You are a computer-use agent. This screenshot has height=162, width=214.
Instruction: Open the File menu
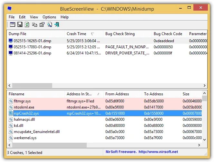tap(12, 17)
